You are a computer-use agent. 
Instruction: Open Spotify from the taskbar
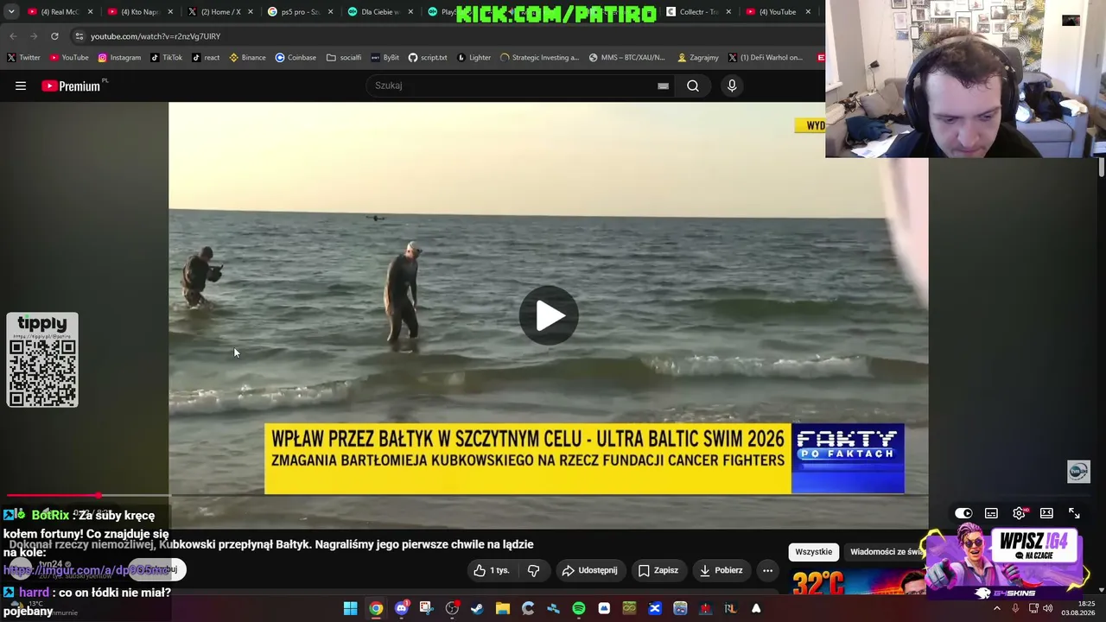coord(578,609)
